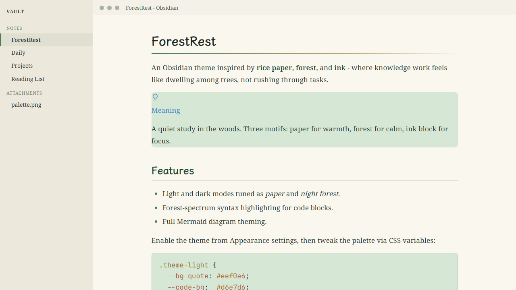Click the "Forest-spectrum syntax highlighting" bullet
Image resolution: width=516 pixels, height=290 pixels.
coord(248,208)
